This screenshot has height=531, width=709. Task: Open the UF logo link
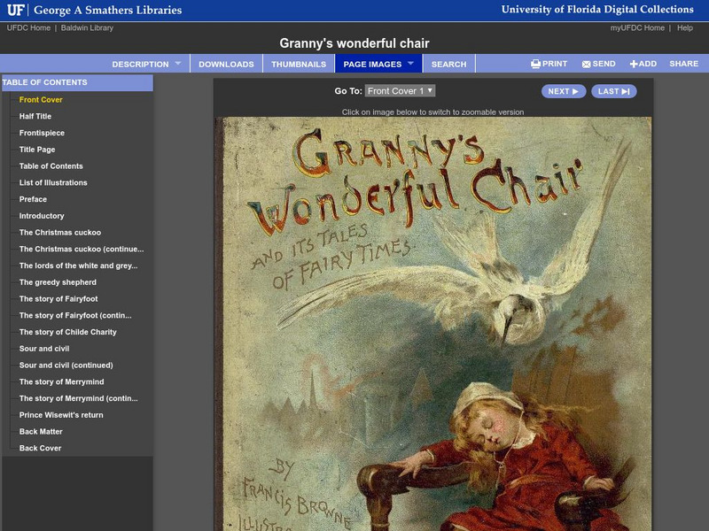pos(16,10)
